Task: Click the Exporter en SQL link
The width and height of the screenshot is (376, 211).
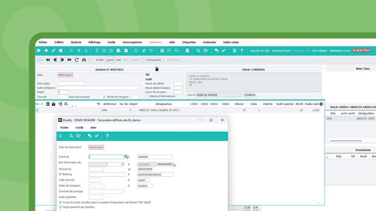Action: tap(260, 51)
